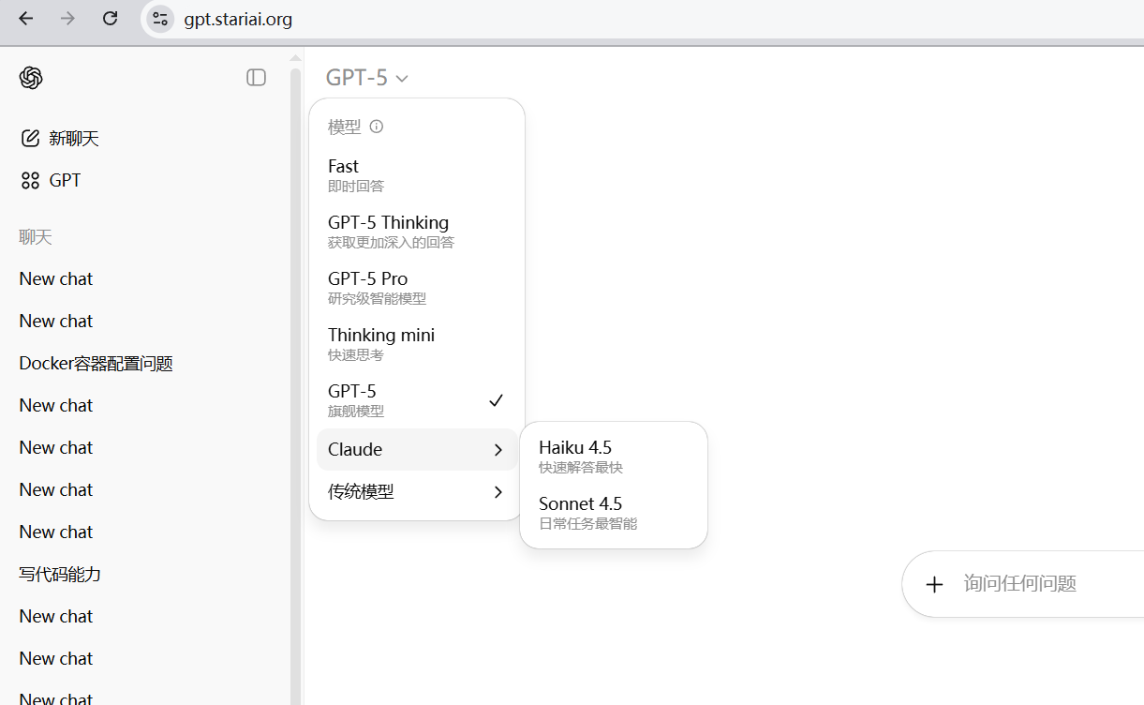1144x705 pixels.
Task: Open the Docker容器配置问题 chat
Action: (97, 364)
